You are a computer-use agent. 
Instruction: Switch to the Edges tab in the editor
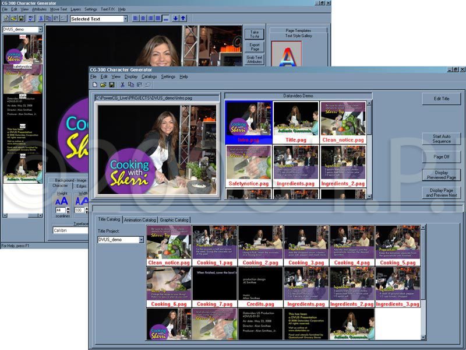point(81,186)
